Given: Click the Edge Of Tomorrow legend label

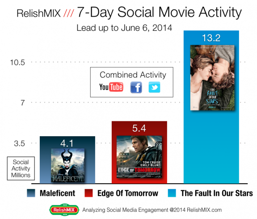Looking at the screenshot, I should pos(128,193).
